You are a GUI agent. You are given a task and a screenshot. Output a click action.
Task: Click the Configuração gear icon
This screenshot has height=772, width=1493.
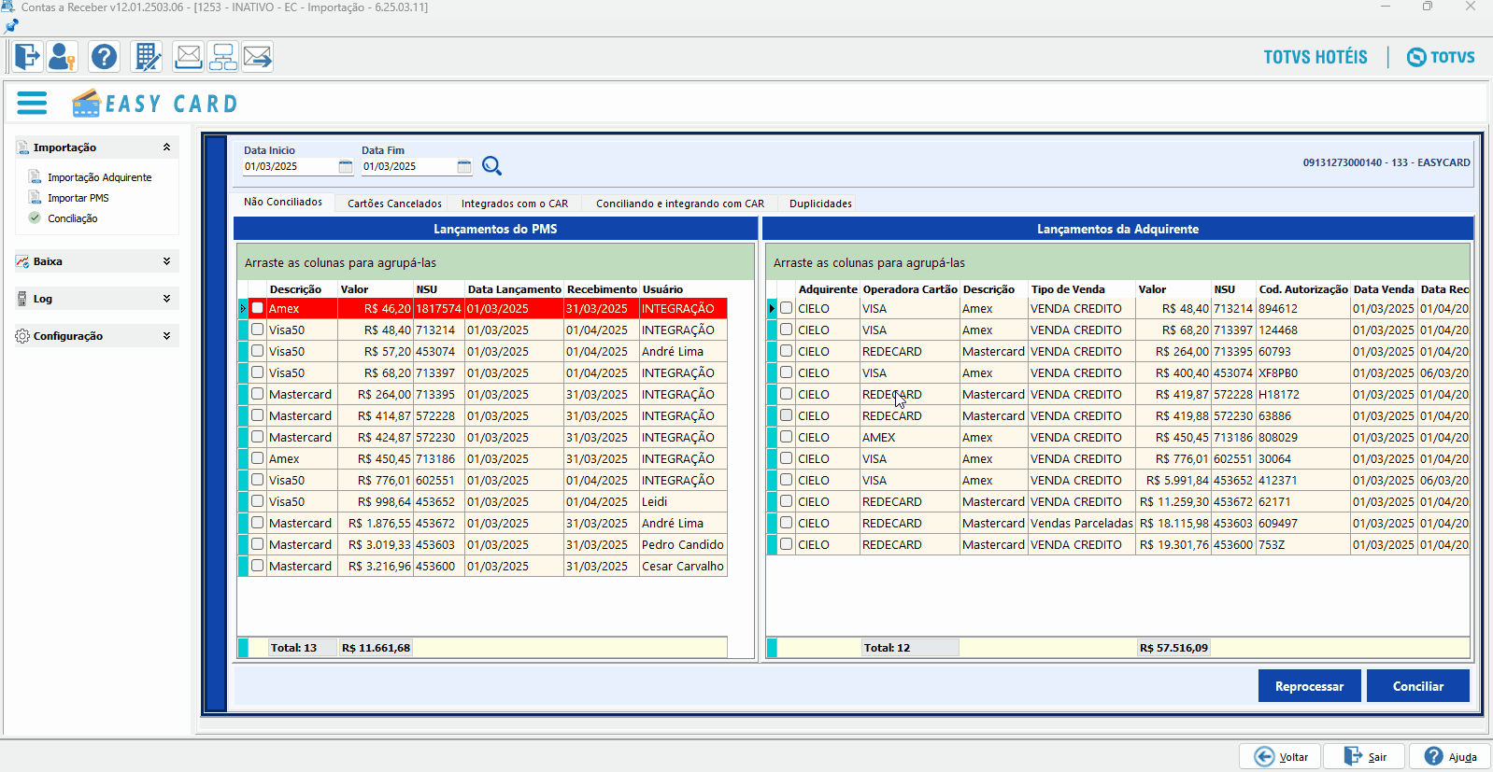tap(22, 336)
